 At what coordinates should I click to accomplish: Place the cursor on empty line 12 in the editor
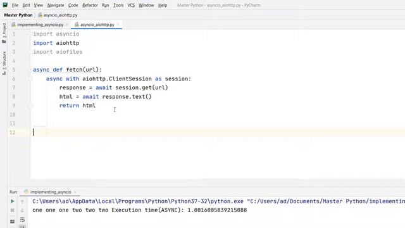pyautogui.click(x=217, y=132)
